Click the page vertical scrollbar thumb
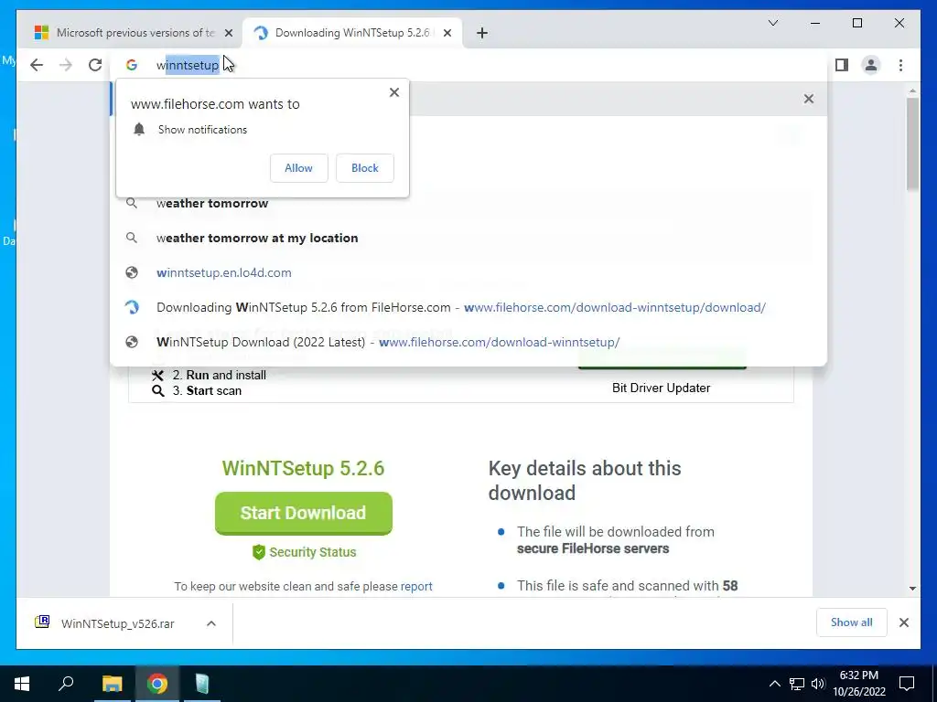 pyautogui.click(x=912, y=144)
